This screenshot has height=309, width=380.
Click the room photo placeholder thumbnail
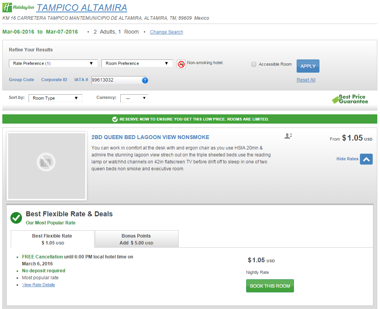click(x=47, y=166)
